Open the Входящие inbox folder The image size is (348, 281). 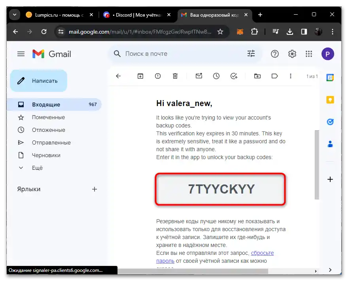coord(55,104)
